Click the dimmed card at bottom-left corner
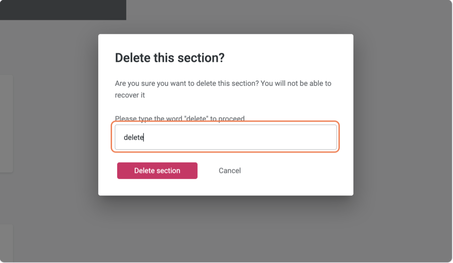Image resolution: width=453 pixels, height=263 pixels. coord(6,243)
